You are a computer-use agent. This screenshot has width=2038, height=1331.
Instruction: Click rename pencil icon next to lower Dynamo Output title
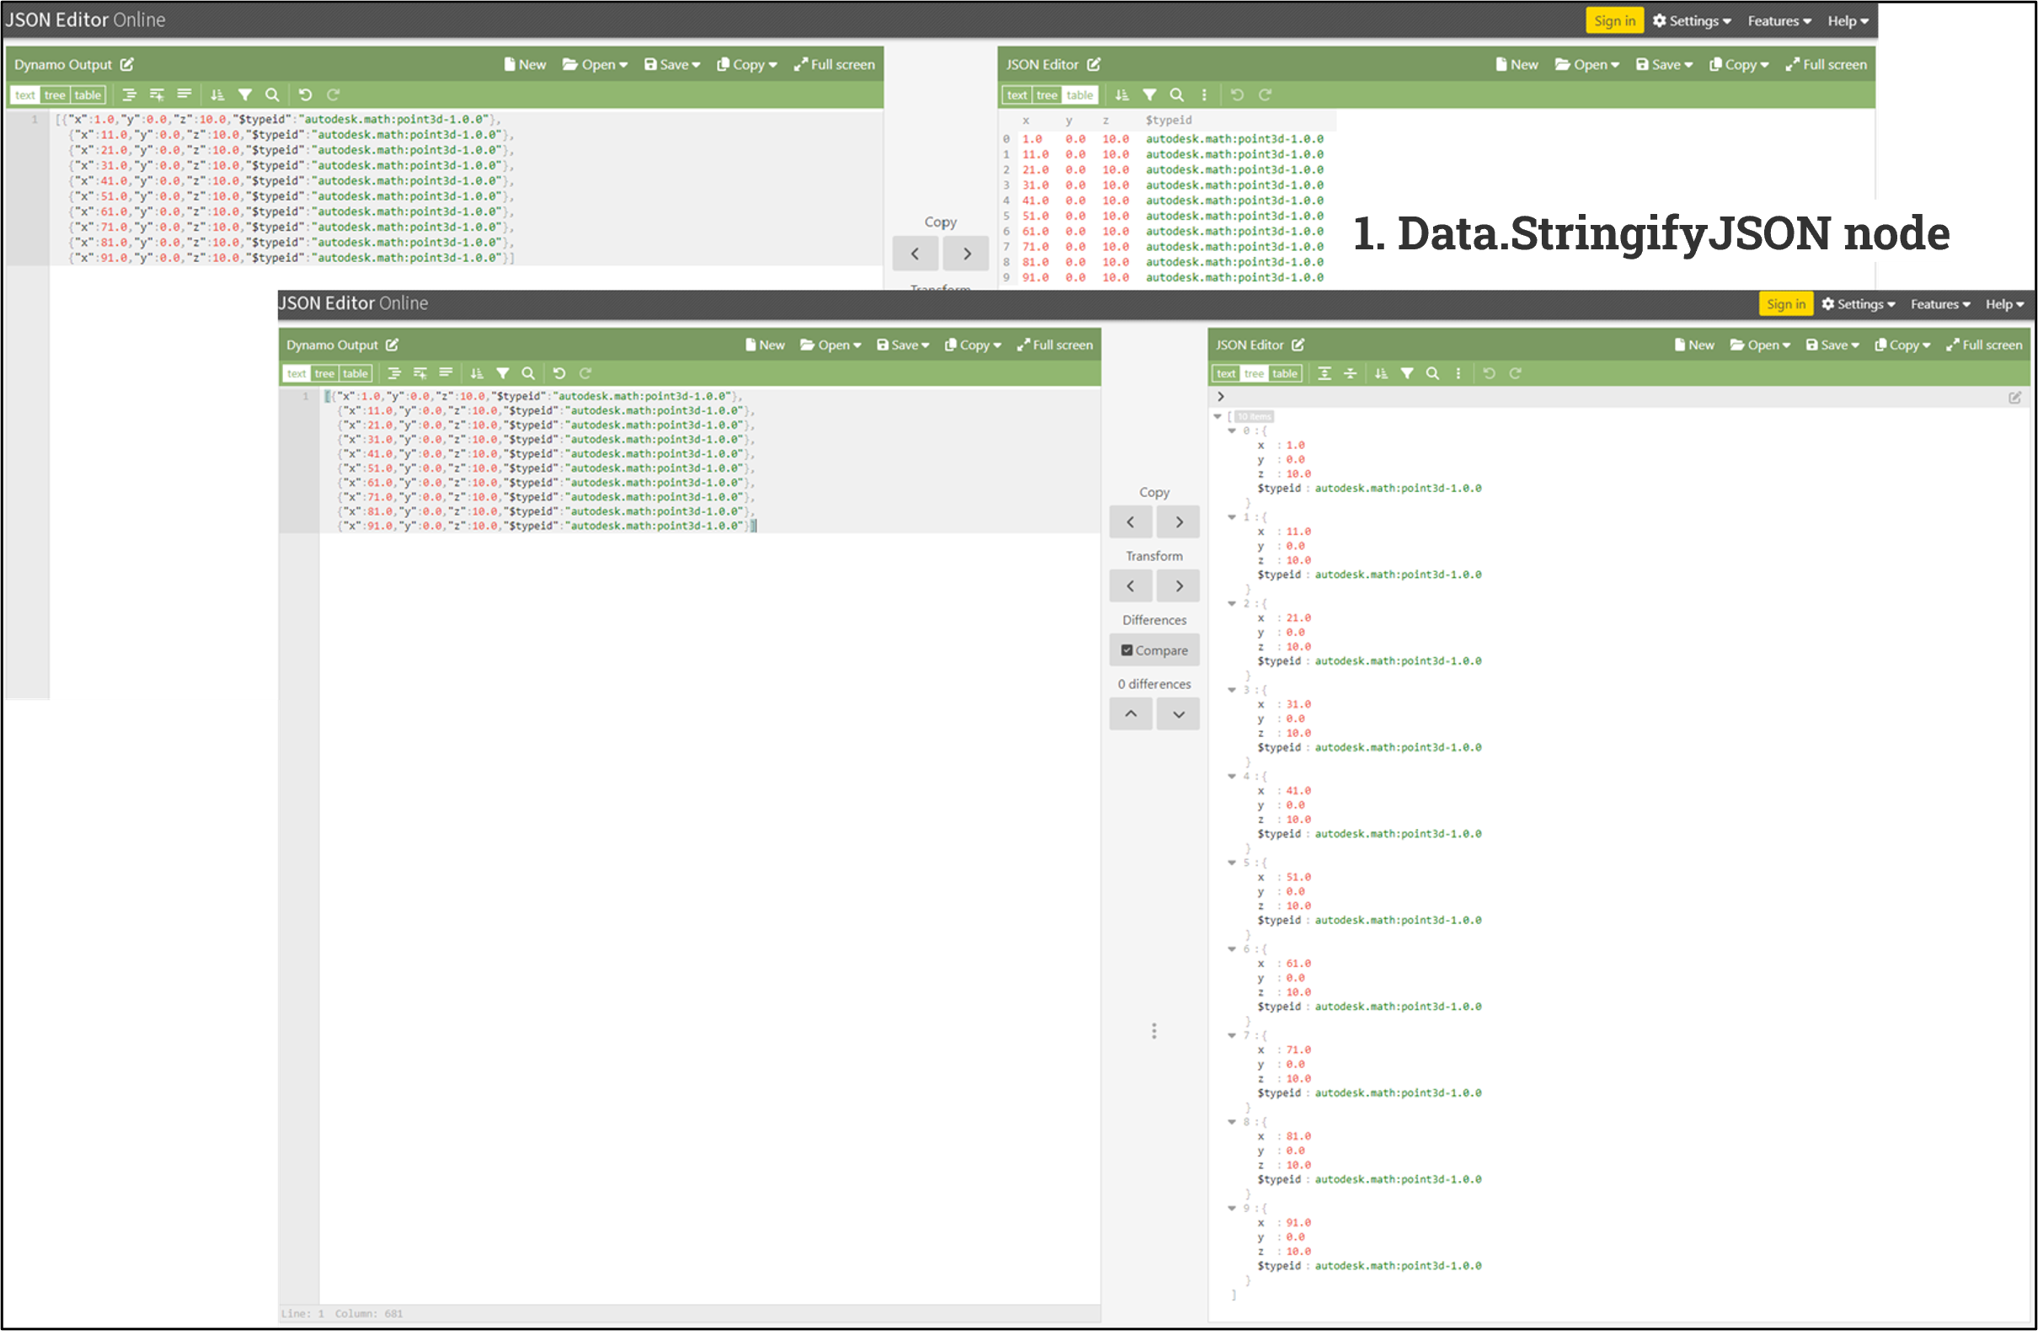pos(393,345)
